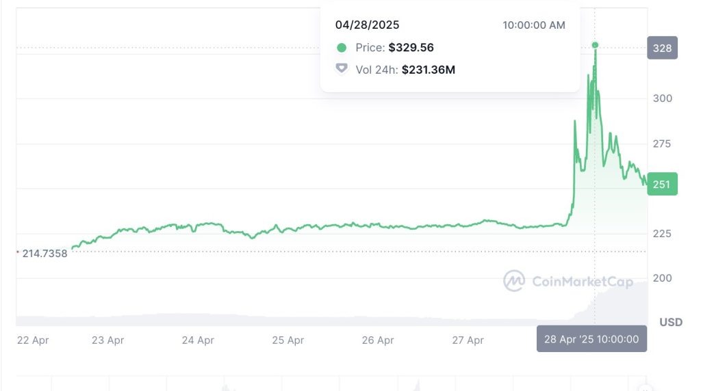This screenshot has width=701, height=391.
Task: Select 22 Apr on the time axis
Action: [33, 340]
